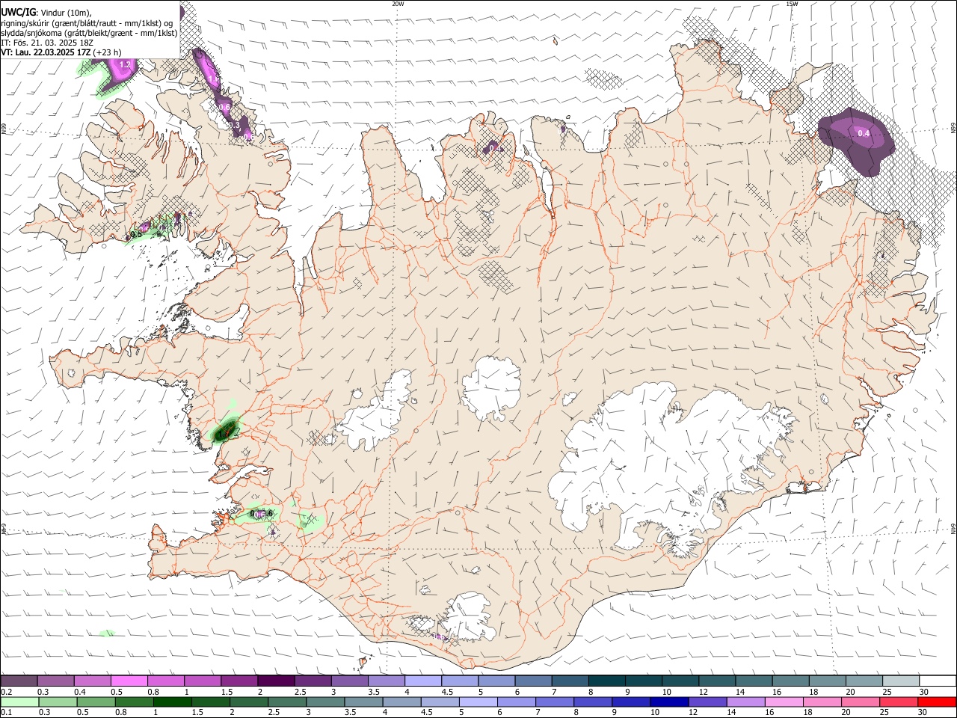Click the palest green 0.1 rain legend swatch
Screen dimensions: 957x718
[x=19, y=702]
